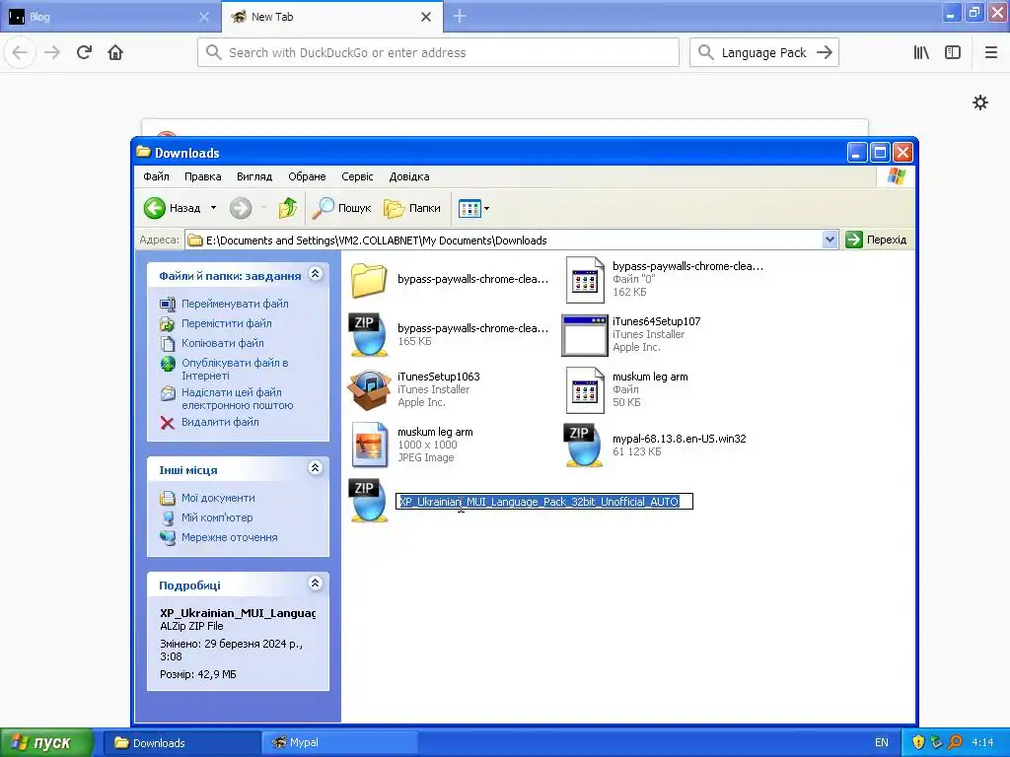
Task: Click the Downloads folder icon in the title bar
Action: 144,152
